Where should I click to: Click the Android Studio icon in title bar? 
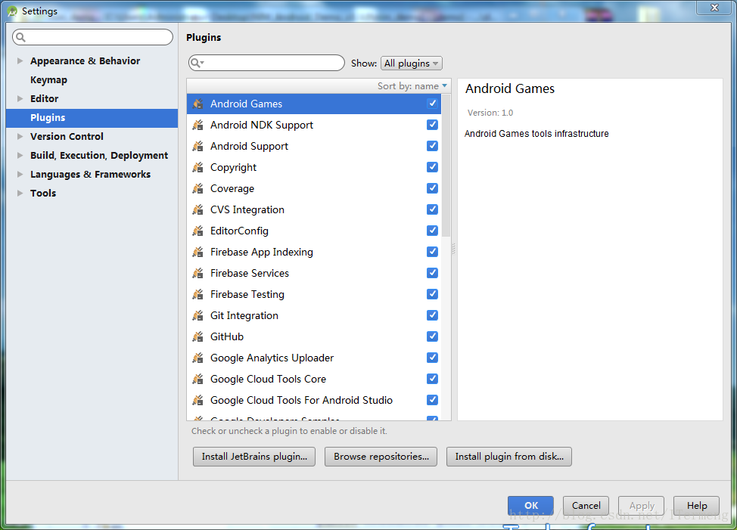(x=12, y=11)
